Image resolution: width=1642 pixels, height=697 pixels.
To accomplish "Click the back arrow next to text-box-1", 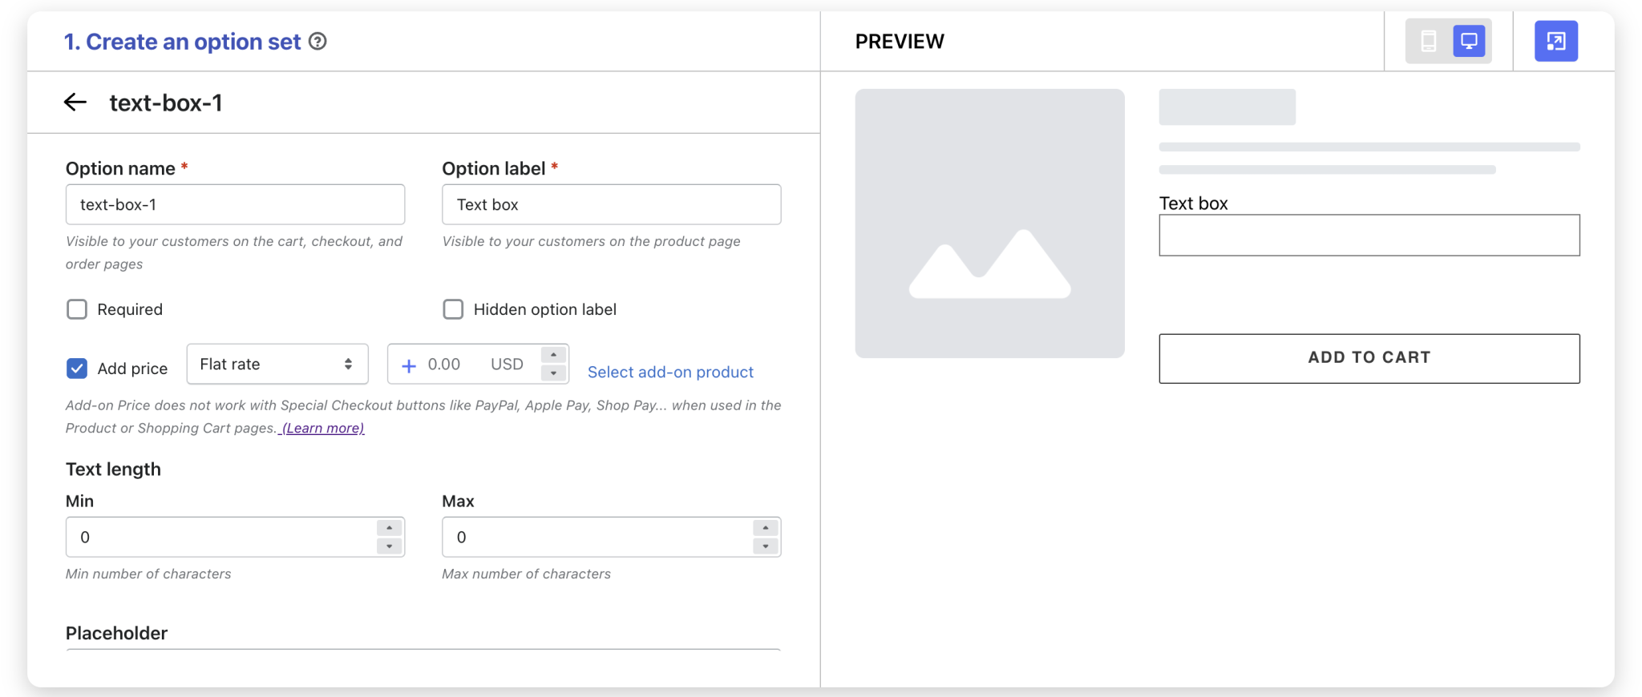I will 75,103.
